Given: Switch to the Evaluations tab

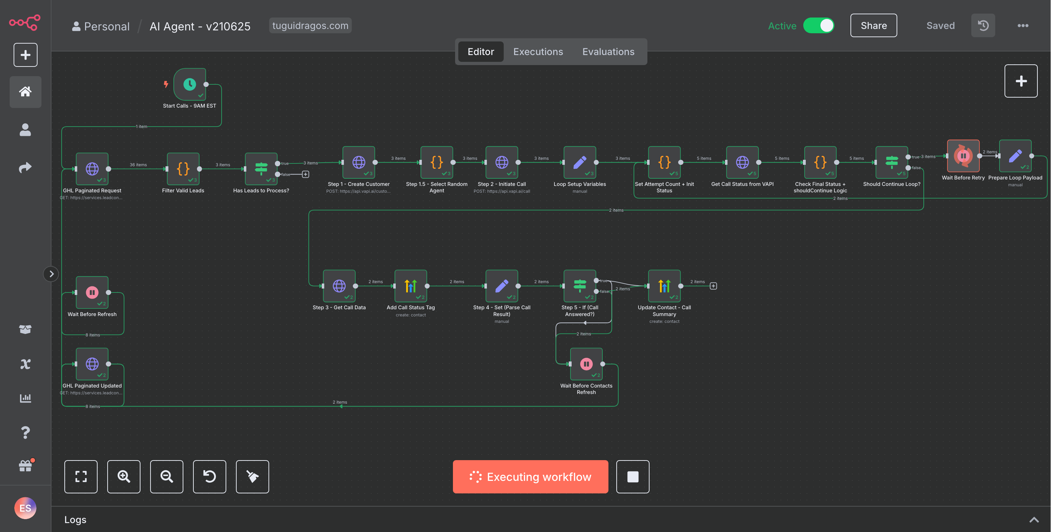Looking at the screenshot, I should pyautogui.click(x=608, y=51).
